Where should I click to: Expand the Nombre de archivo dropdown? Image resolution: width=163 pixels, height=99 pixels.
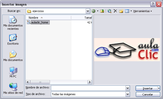pos(128,88)
